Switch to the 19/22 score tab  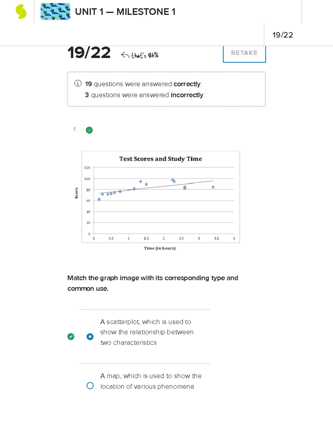pyautogui.click(x=283, y=35)
